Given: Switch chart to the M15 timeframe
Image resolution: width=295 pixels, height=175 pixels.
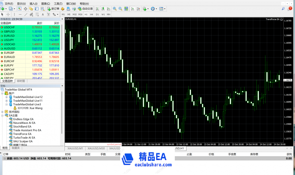Looking at the screenshot, I should click(x=75, y=14).
